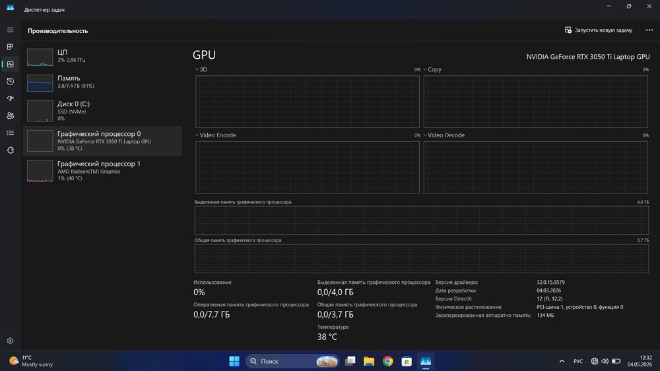Viewport: 660px width, 371px height.
Task: Click the NVIDIA GeForce RTX 3050 Ti title
Action: (x=588, y=57)
